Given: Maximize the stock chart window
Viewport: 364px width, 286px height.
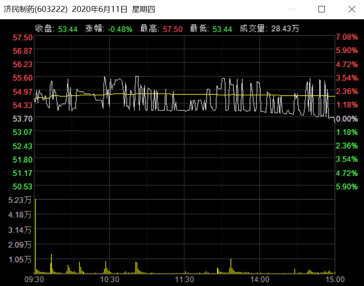Looking at the screenshot, I should pos(321,9).
